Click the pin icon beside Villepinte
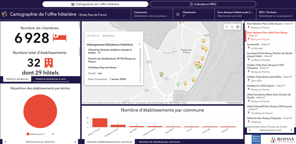 coord(249,122)
